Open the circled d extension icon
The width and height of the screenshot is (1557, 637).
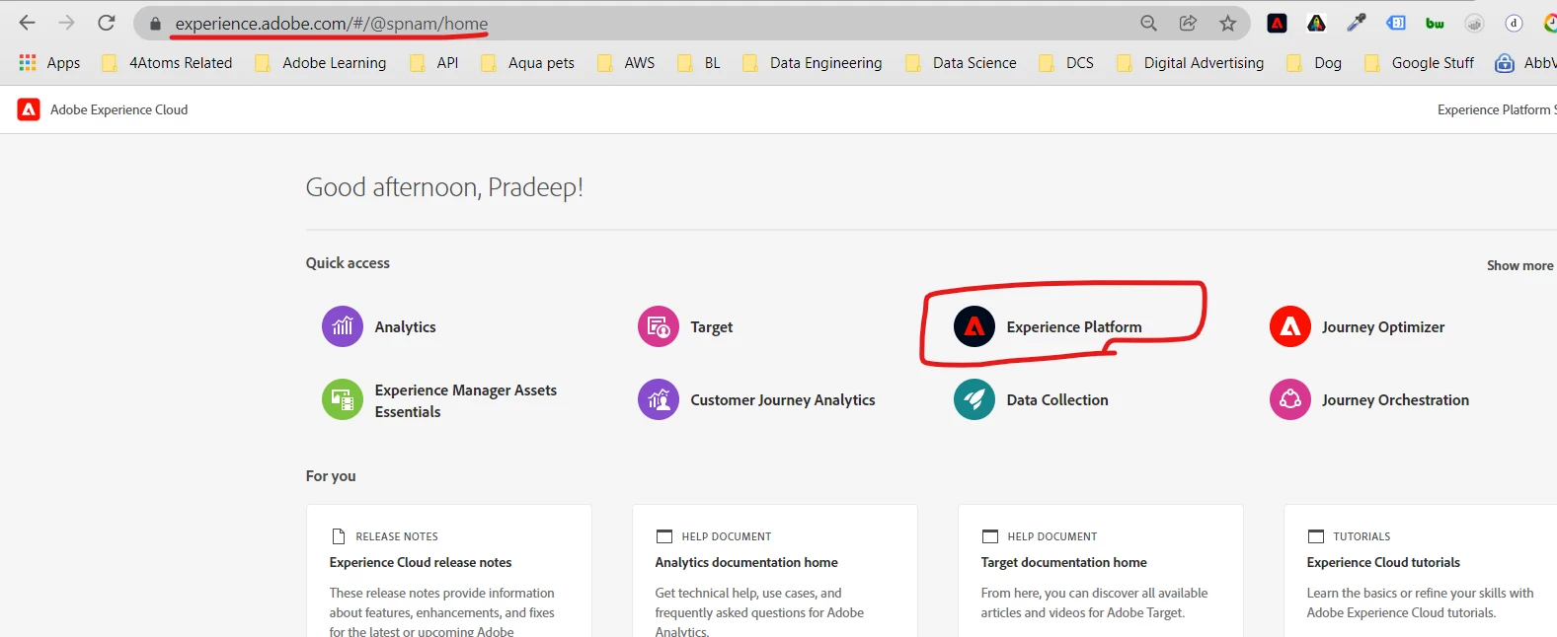click(x=1514, y=24)
